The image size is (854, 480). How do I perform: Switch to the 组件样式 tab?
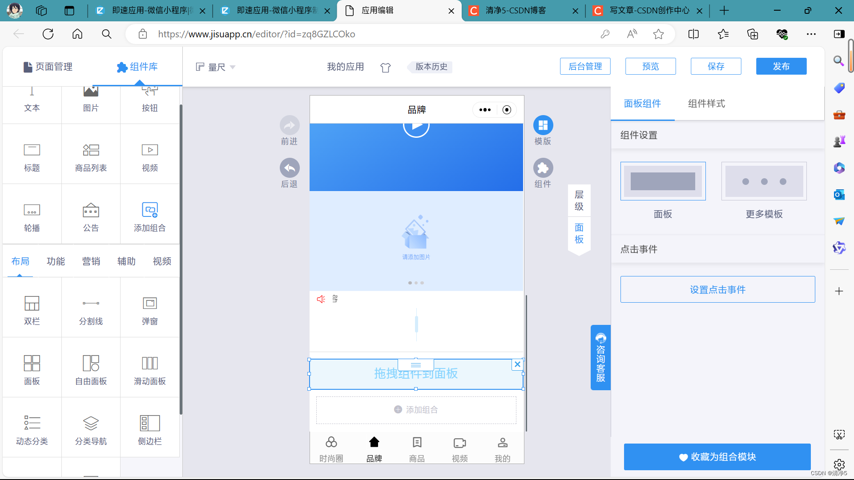click(706, 104)
